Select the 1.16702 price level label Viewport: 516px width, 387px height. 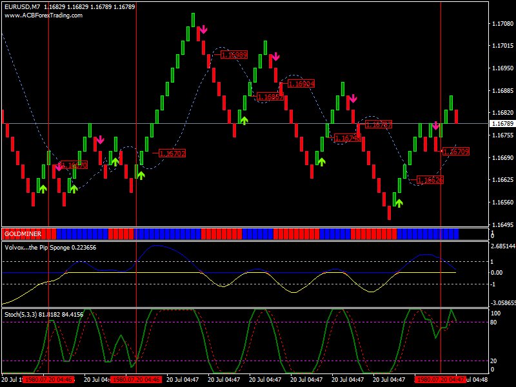pos(172,154)
